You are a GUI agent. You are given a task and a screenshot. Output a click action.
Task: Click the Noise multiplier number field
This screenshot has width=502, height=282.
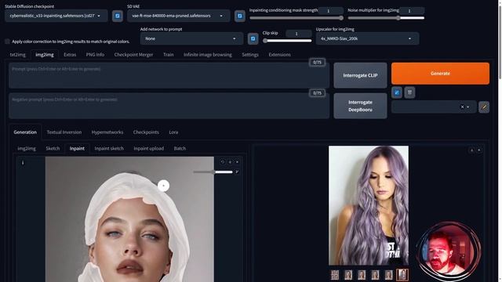coord(412,11)
